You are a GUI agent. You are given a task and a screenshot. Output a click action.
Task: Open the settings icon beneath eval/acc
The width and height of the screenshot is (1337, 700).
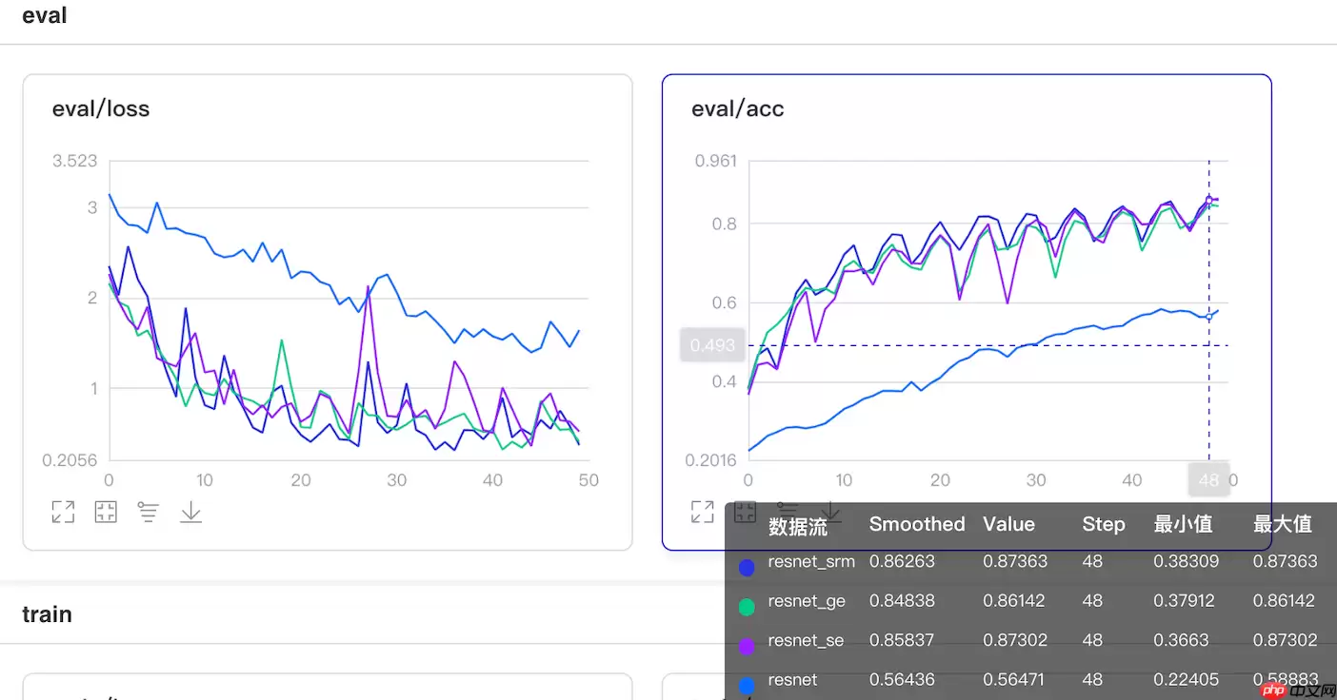(788, 512)
